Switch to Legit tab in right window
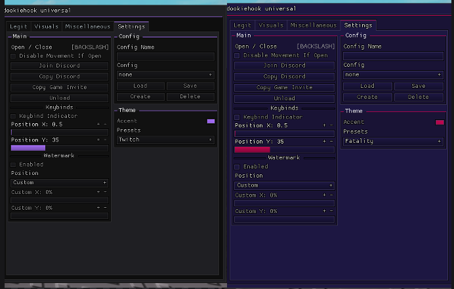Screen dimensions: 454x289 coord(242,26)
